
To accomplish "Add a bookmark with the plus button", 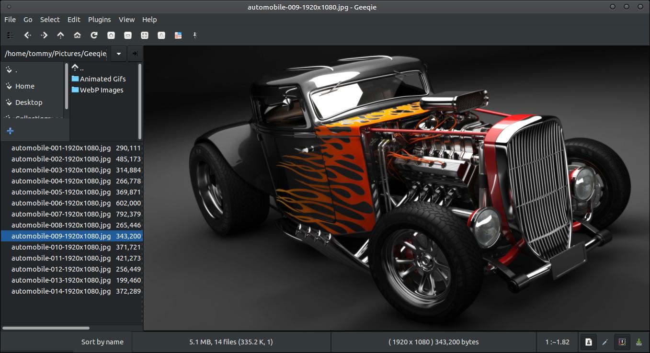I will pyautogui.click(x=10, y=131).
